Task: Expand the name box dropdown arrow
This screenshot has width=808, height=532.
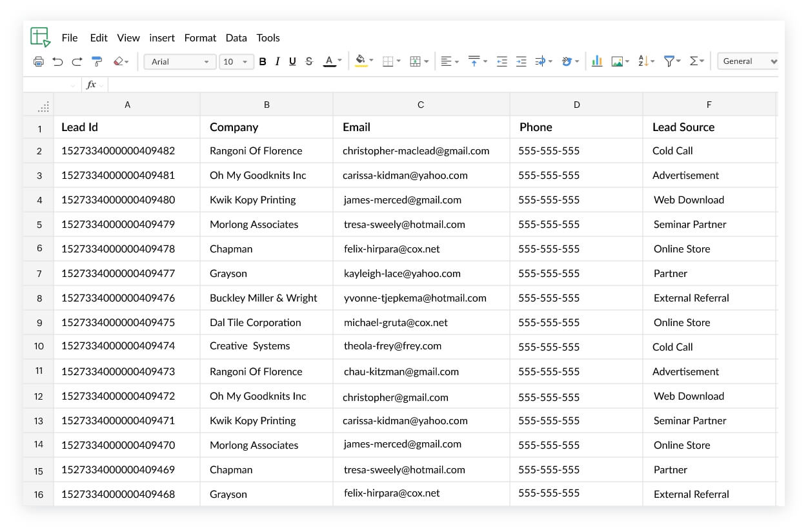Action: point(73,85)
